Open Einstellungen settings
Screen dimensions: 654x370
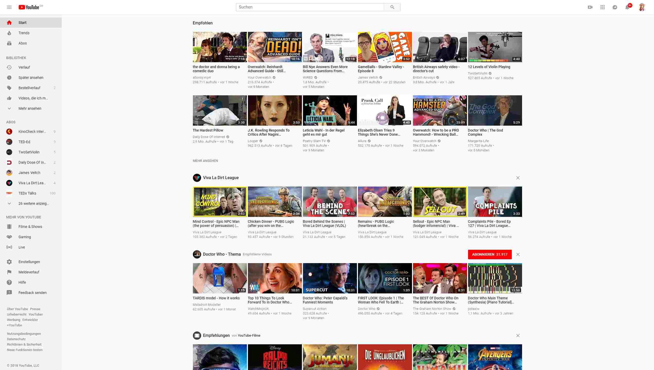31,262
